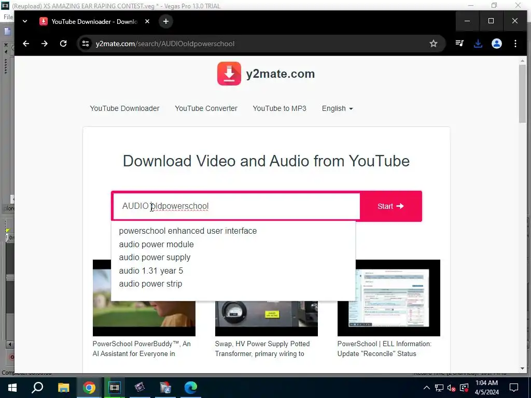
Task: Choose suggestion audio power supply
Action: 155,258
